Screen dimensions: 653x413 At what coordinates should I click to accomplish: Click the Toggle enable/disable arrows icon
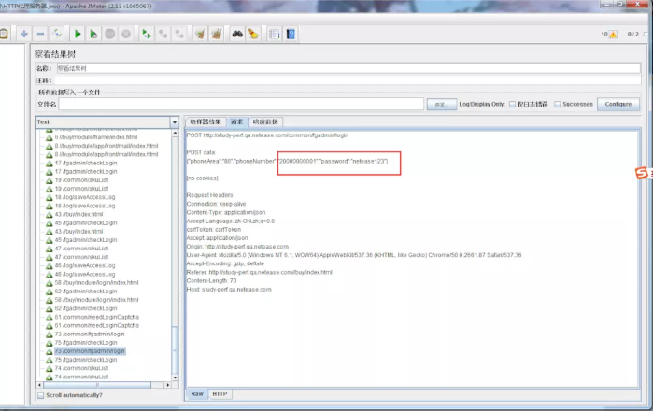[57, 34]
